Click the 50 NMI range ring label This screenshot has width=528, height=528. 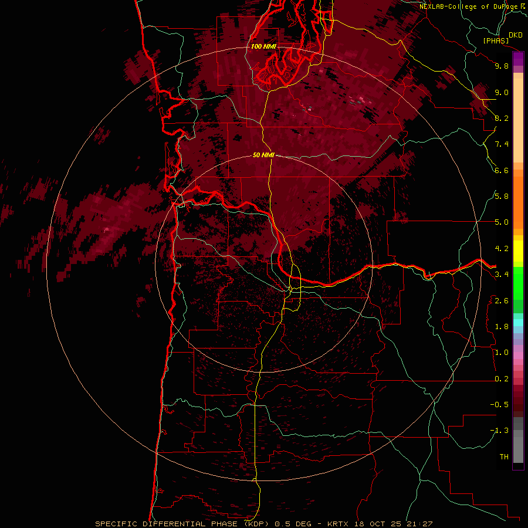[263, 155]
